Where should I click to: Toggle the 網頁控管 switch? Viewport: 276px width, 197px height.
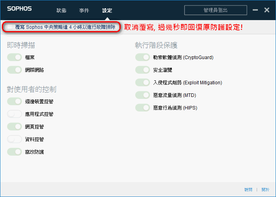15,126
